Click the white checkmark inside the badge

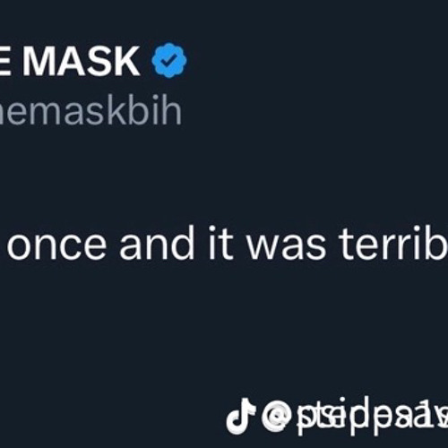168,61
